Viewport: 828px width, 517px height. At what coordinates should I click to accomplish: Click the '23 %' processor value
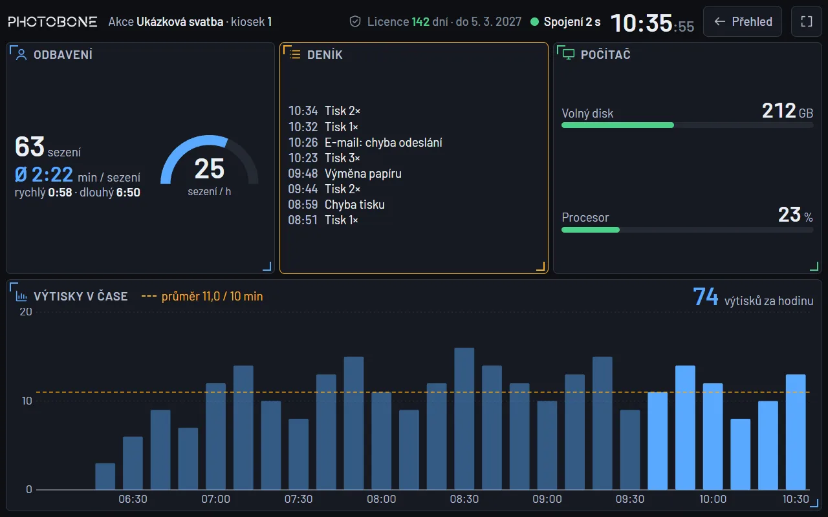pyautogui.click(x=796, y=215)
